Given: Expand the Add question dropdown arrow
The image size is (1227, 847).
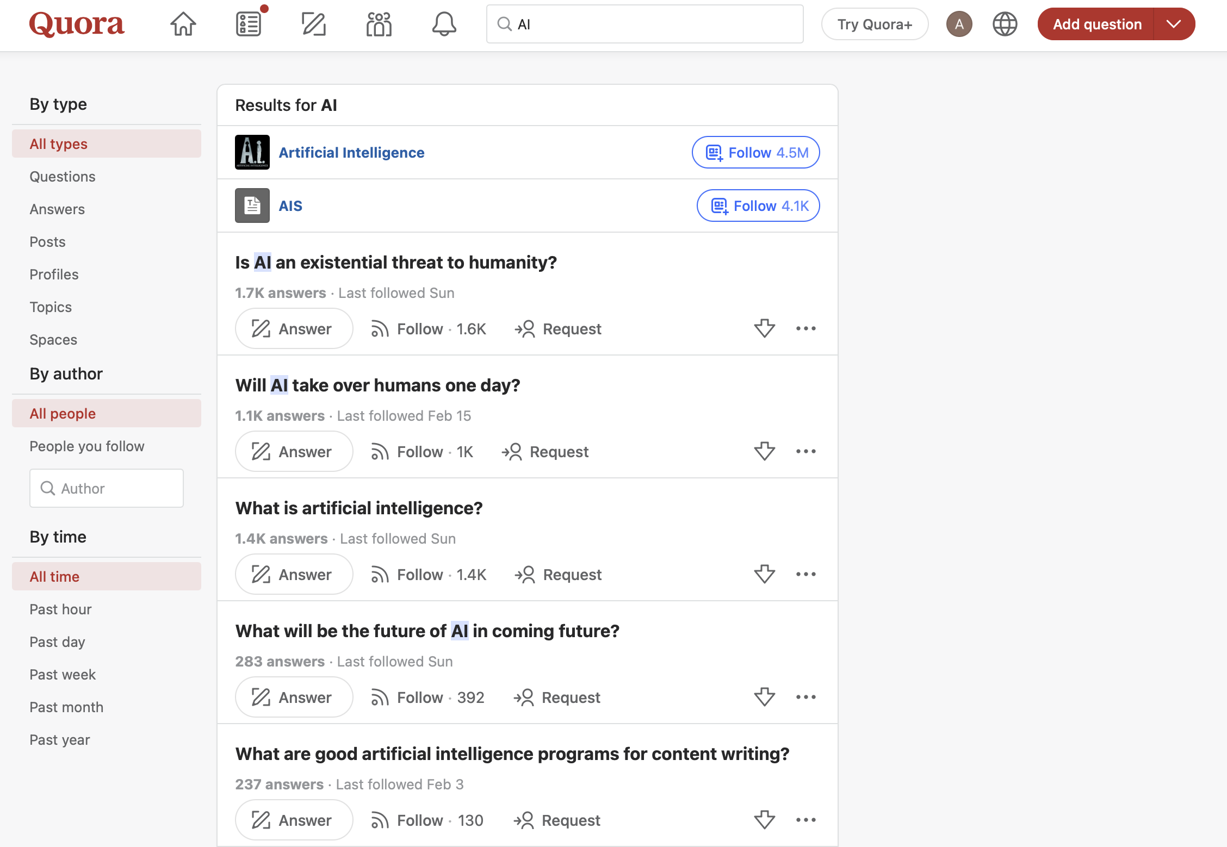Looking at the screenshot, I should pos(1174,24).
